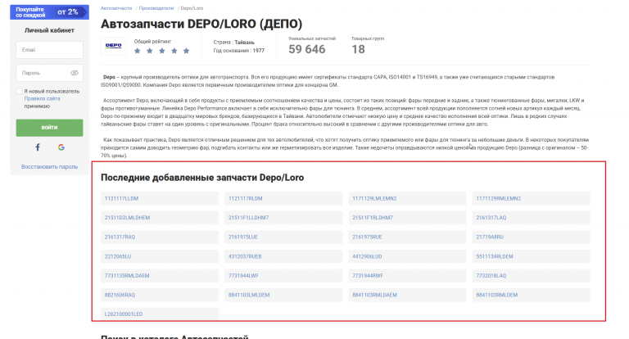Image resolution: width=629 pixels, height=339 pixels.
Task: Open part 21719A8RU
Action: point(531,237)
